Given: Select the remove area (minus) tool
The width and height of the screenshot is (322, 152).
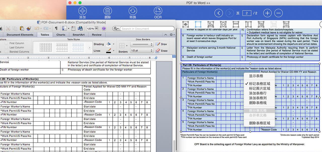Looking at the screenshot, I should click(223, 24).
